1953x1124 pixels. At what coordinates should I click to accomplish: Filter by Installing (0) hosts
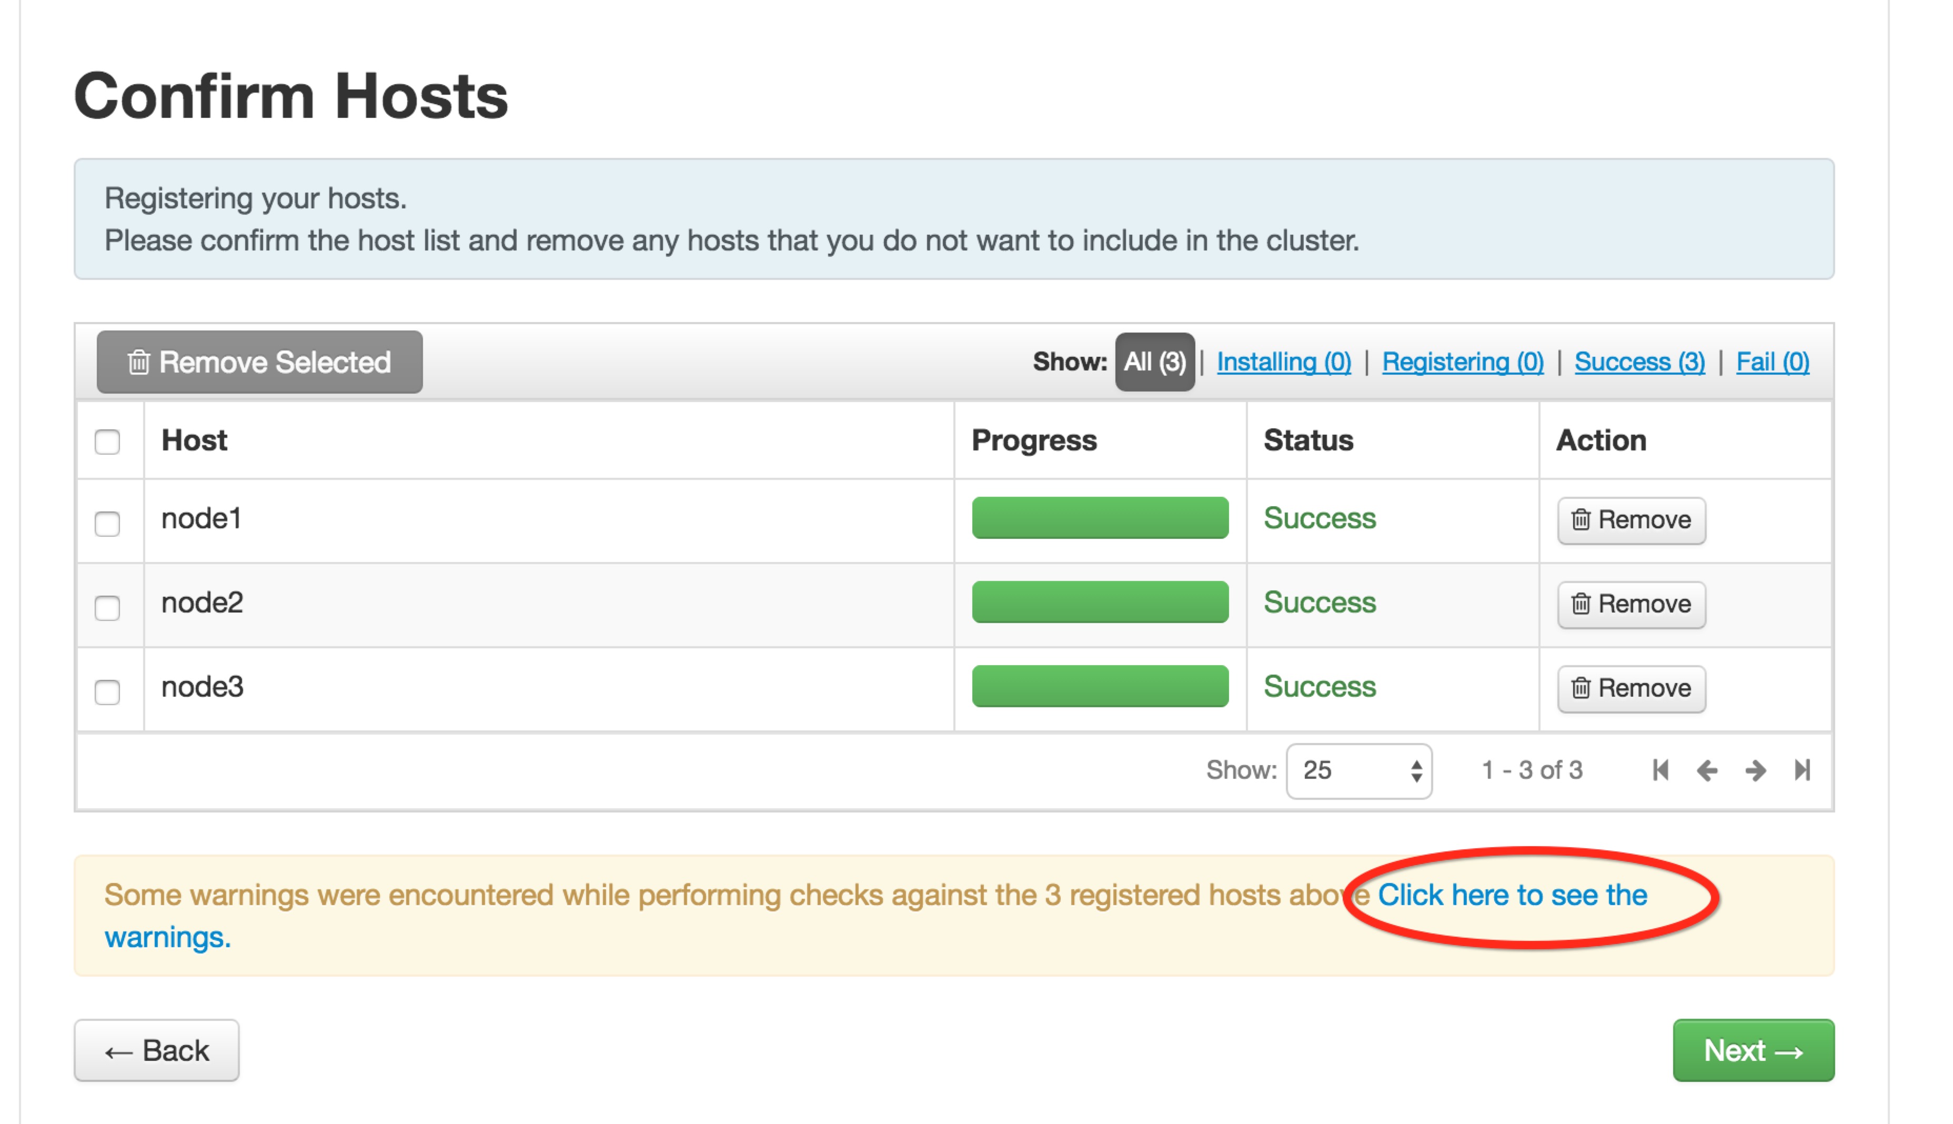[1283, 362]
